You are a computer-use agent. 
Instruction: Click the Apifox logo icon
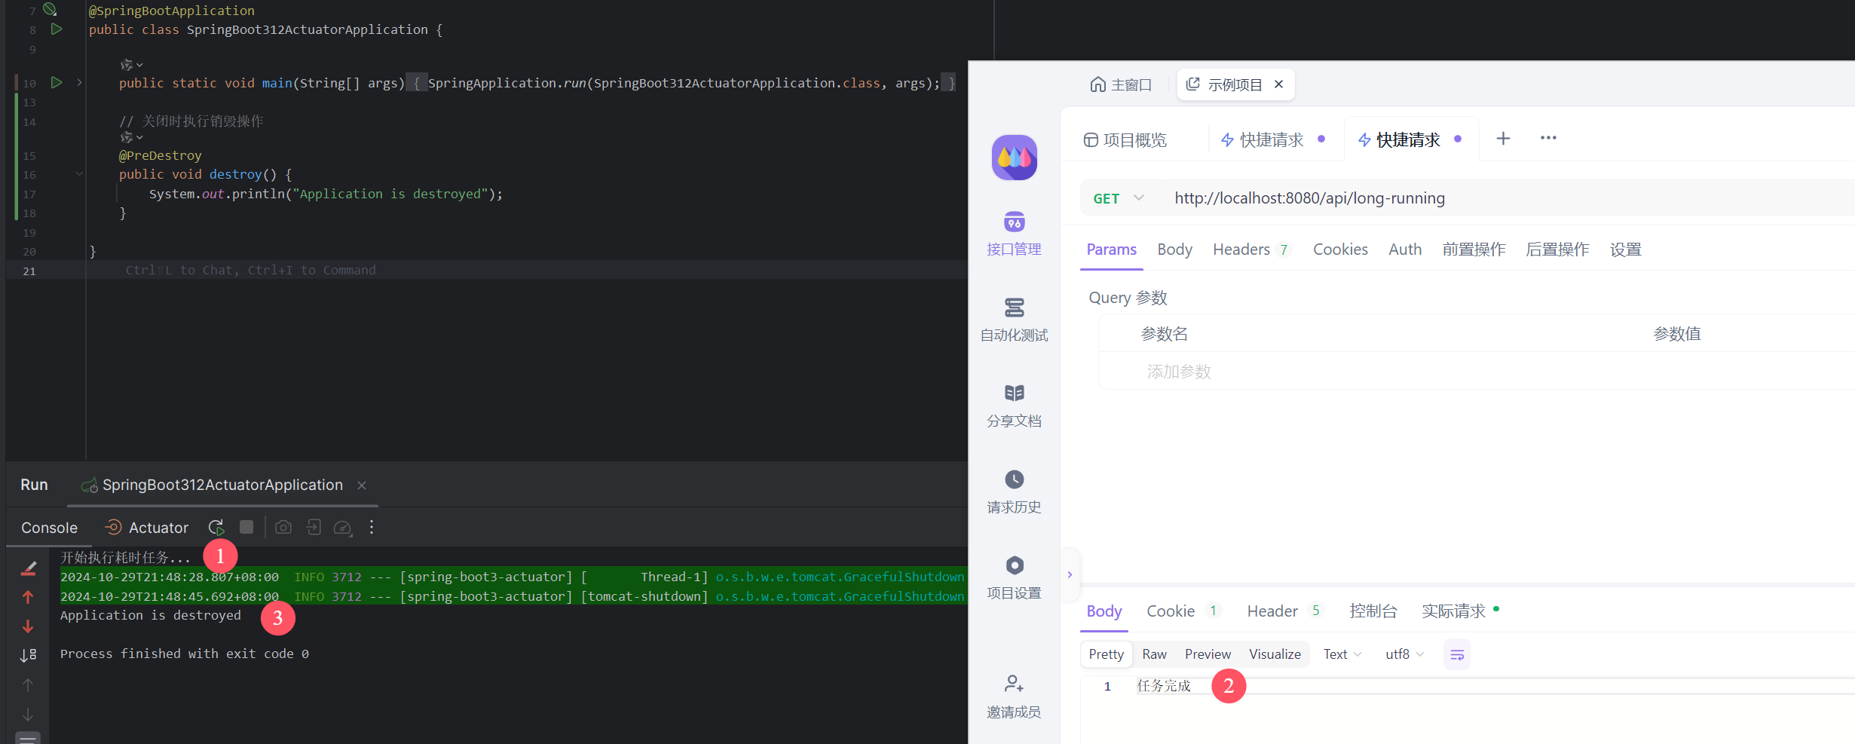click(x=1014, y=158)
